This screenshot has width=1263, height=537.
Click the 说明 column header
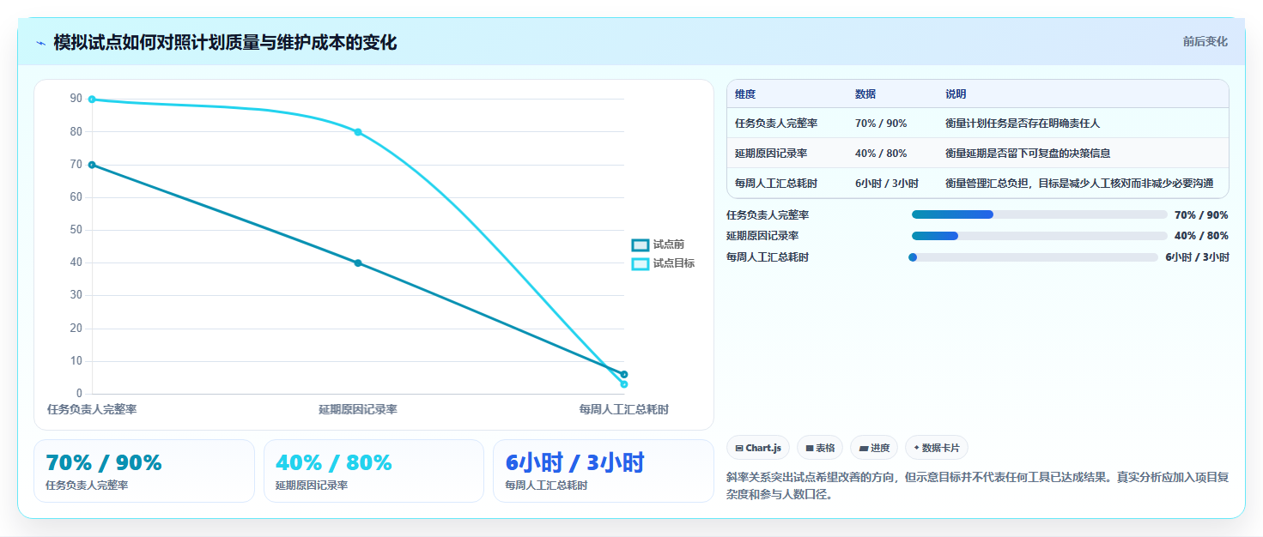956,94
